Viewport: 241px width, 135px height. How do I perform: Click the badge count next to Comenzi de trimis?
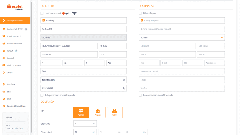[26, 29]
